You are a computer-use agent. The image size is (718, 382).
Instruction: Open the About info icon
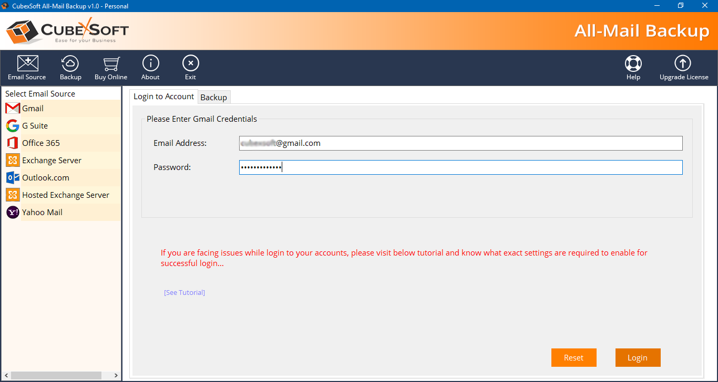[150, 64]
